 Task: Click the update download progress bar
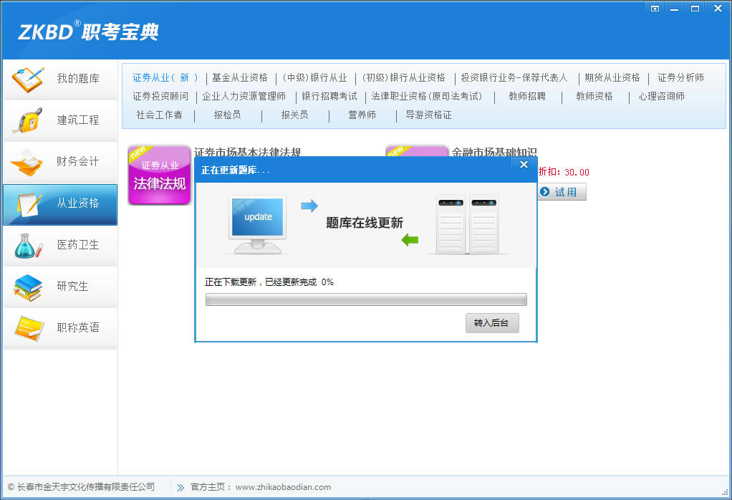pyautogui.click(x=365, y=299)
